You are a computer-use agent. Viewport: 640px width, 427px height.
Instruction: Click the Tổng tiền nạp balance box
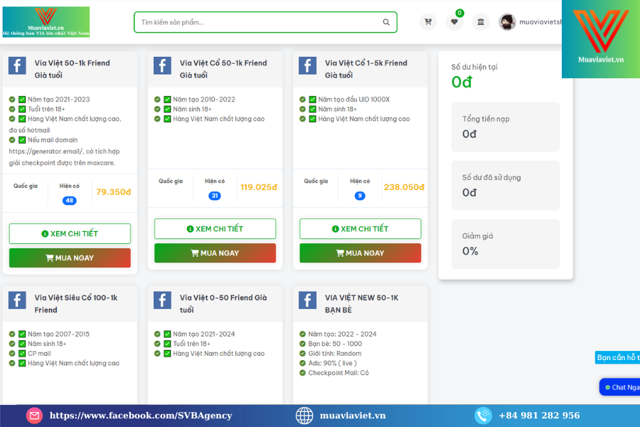coord(506,127)
